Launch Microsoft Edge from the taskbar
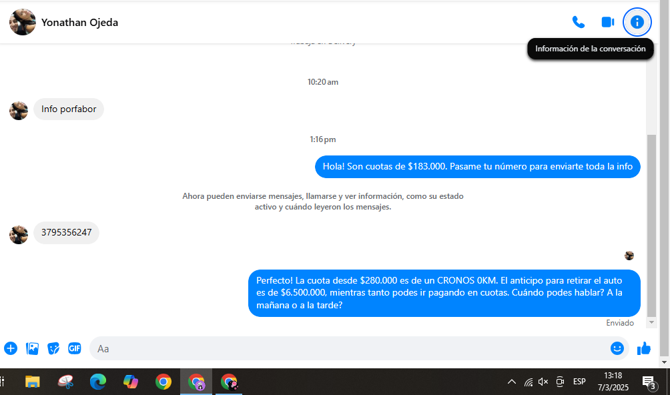Image resolution: width=670 pixels, height=395 pixels. [x=98, y=382]
